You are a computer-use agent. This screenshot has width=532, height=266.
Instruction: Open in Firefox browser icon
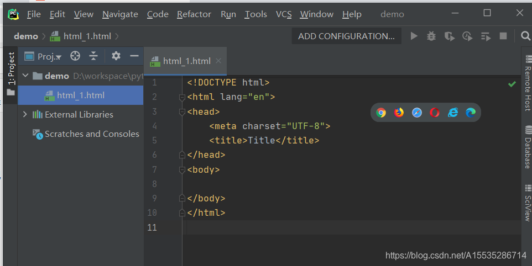(x=399, y=113)
